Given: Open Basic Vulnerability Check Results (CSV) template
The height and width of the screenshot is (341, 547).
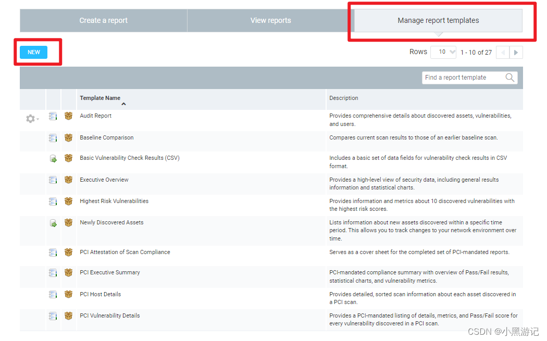Looking at the screenshot, I should tap(130, 158).
